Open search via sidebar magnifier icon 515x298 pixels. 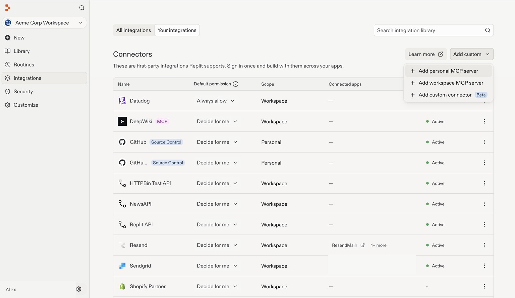point(82,8)
